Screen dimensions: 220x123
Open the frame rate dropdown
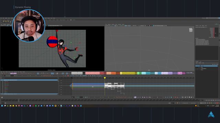click(202, 103)
